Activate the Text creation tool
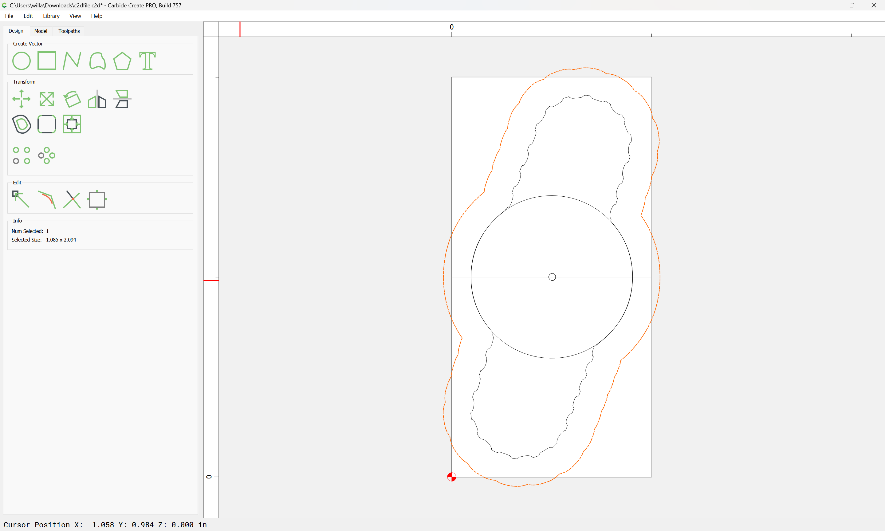The image size is (885, 531). click(x=147, y=61)
